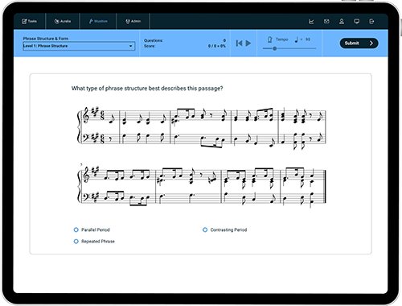Image resolution: width=402 pixels, height=306 pixels.
Task: Click the Submit button
Action: click(359, 43)
